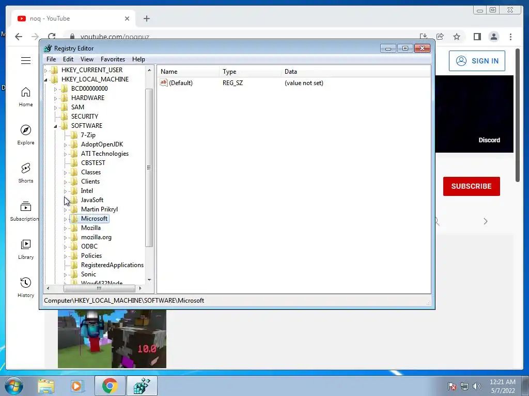
Task: Click the REG_SZ type cell
Action: coord(232,83)
